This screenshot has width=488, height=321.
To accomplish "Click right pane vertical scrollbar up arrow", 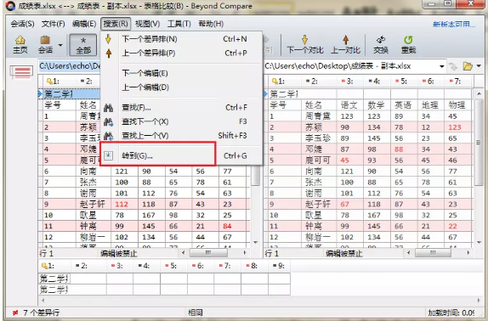I will click(x=479, y=93).
